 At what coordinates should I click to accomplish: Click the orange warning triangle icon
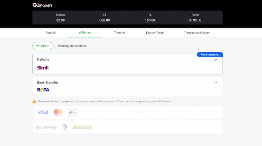[34, 101]
